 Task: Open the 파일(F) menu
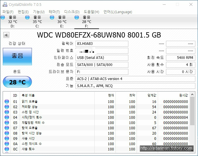tap(8, 12)
